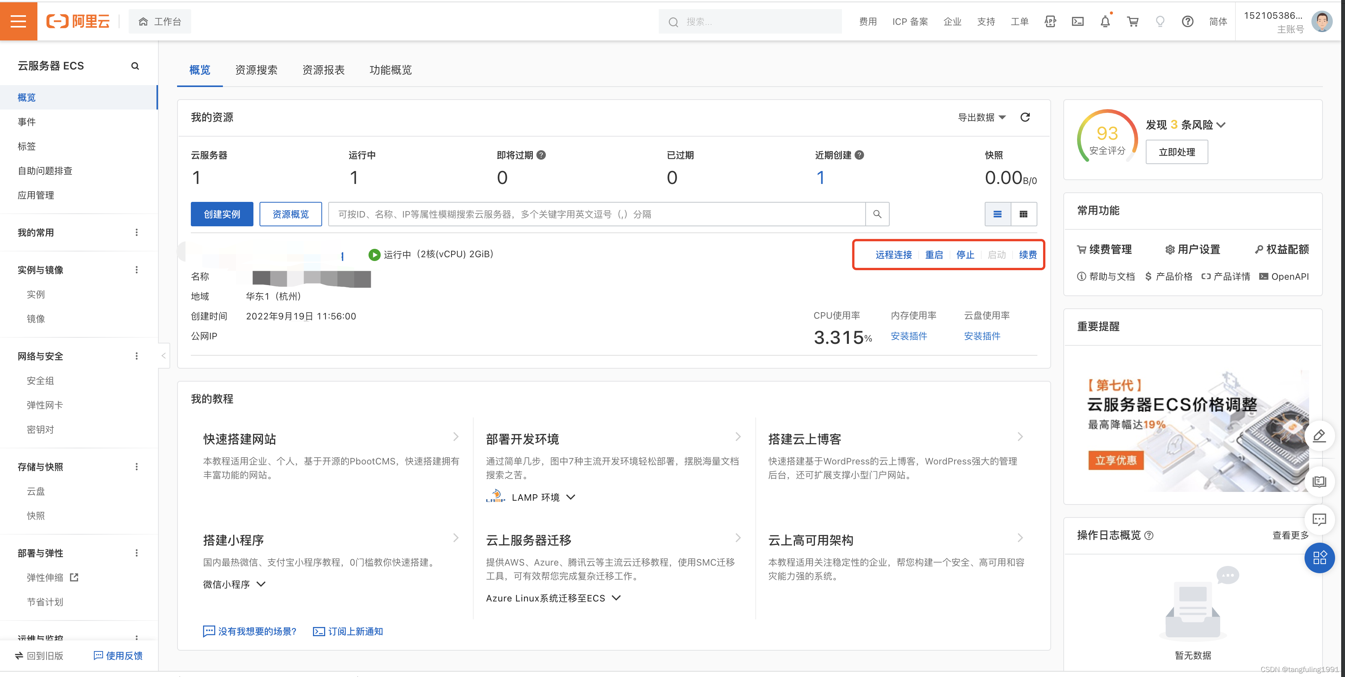Click 查看更多 in operation log
1345x677 pixels.
coord(1291,535)
